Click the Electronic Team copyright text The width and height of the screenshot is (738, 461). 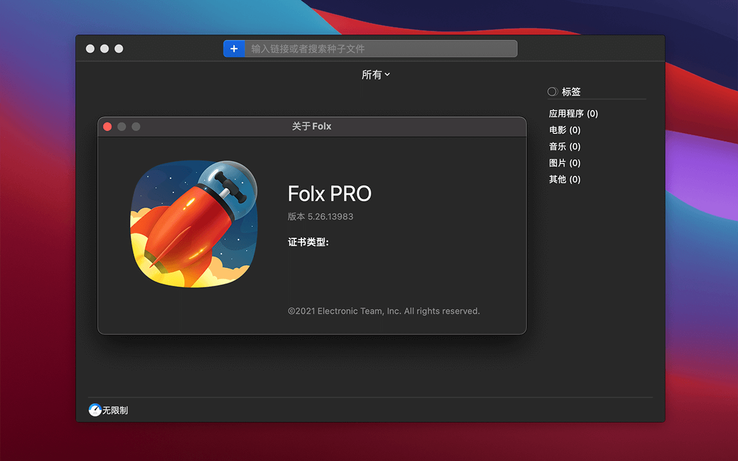[384, 311]
